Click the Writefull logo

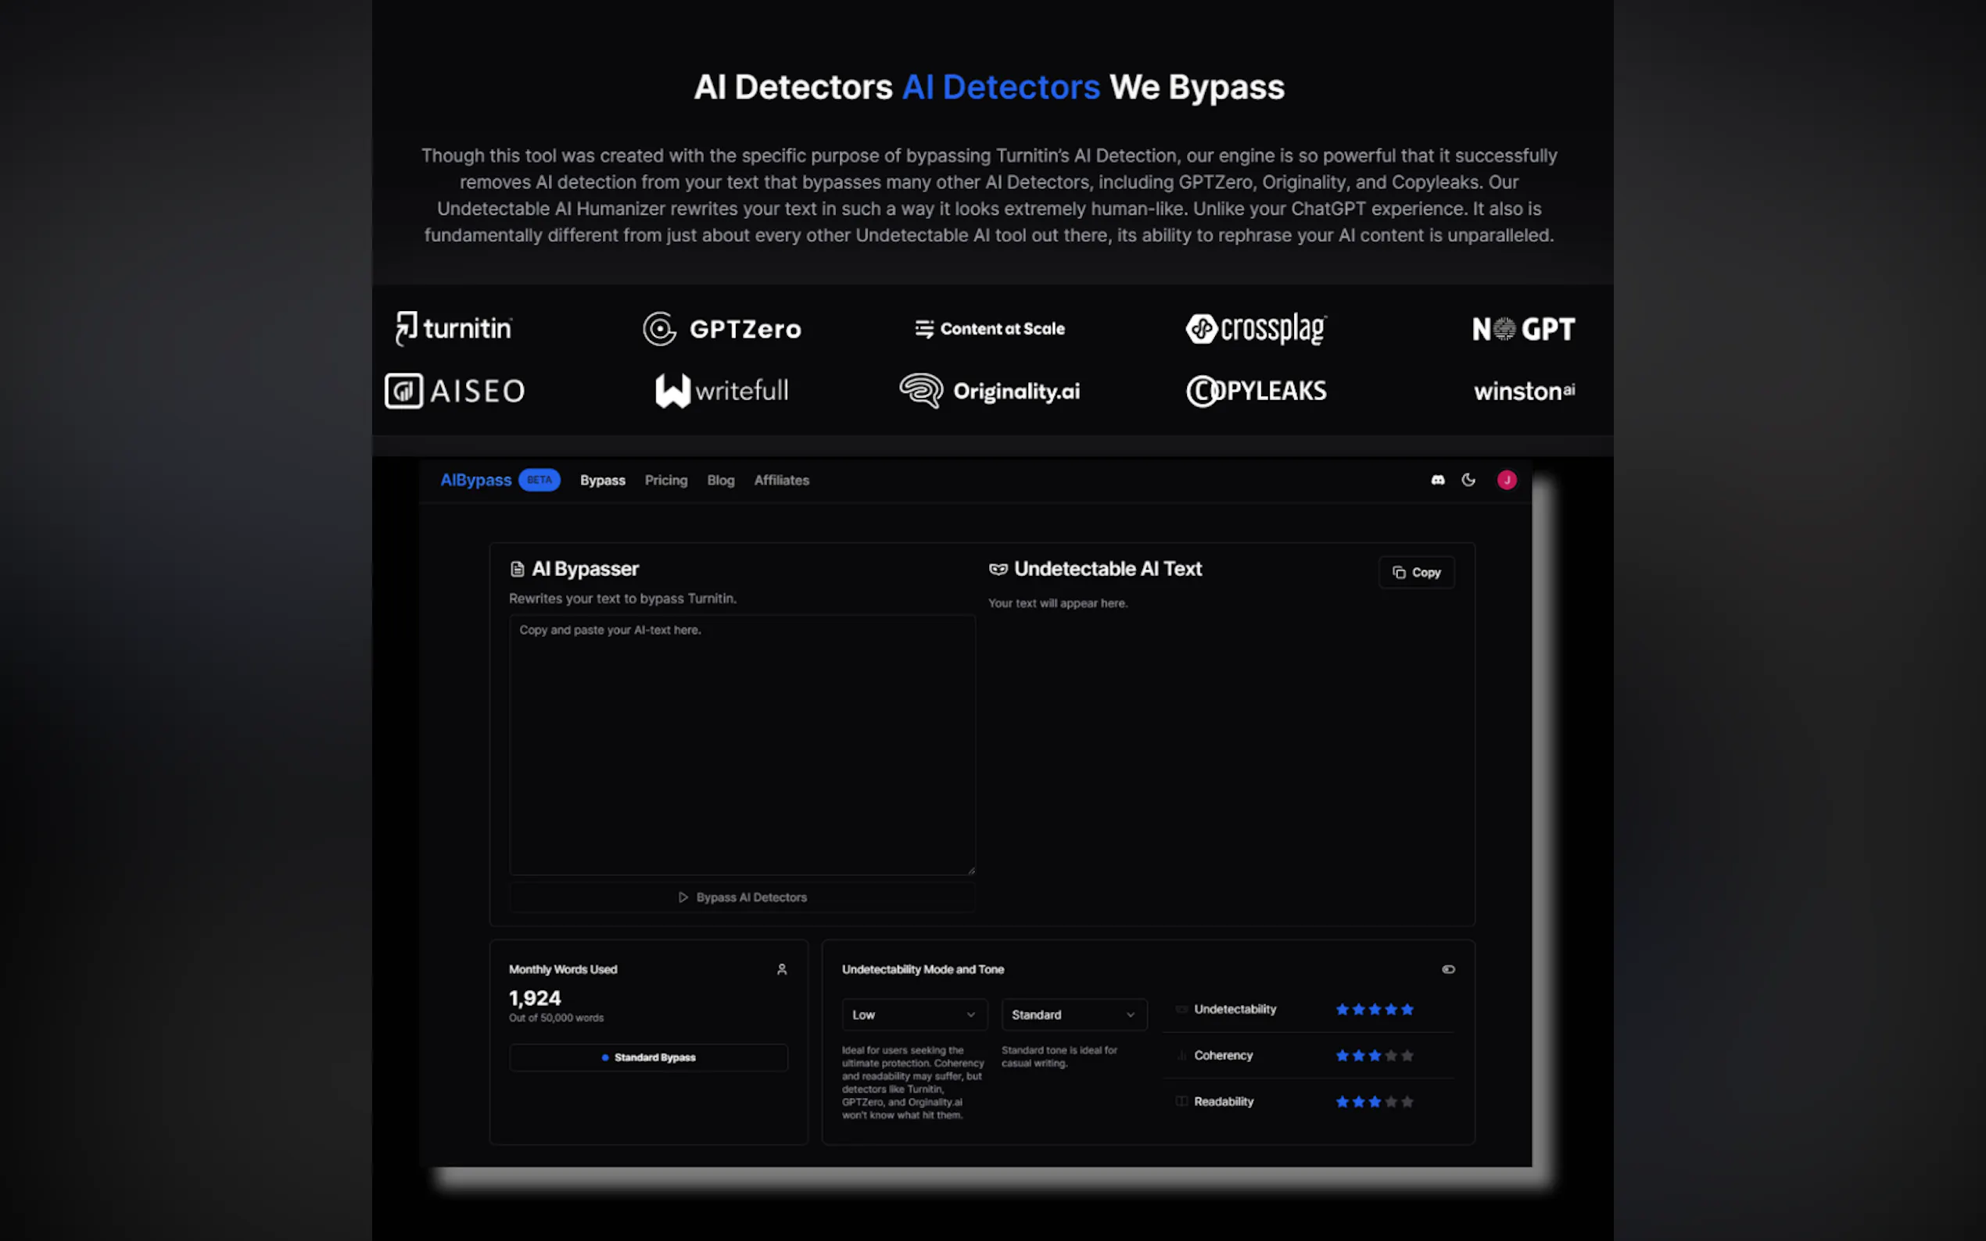pos(722,391)
